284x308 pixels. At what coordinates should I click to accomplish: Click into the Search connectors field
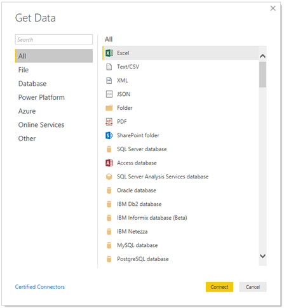54,39
